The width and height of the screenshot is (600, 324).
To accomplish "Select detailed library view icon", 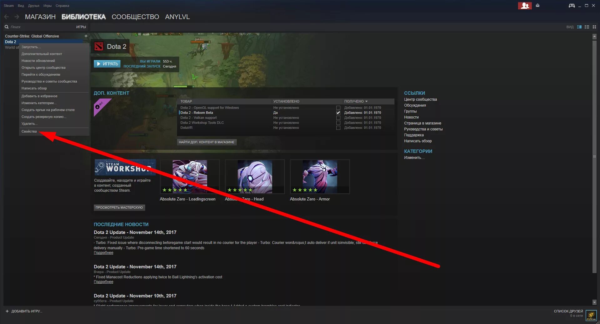I will tap(579, 27).
